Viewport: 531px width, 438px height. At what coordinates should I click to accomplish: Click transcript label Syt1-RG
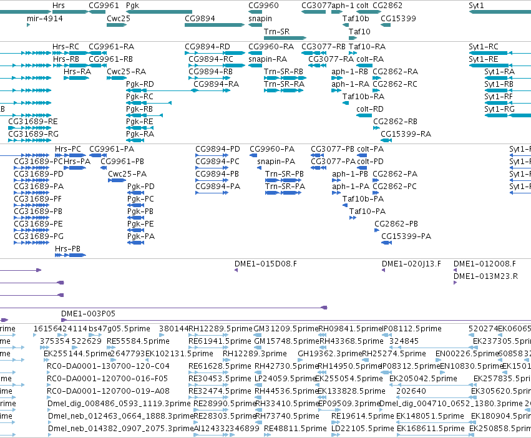tap(500, 109)
